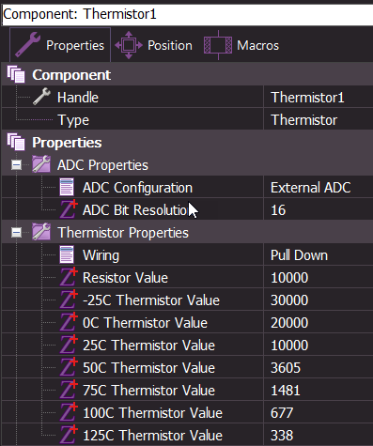Click the ADC Configuration list icon
Image resolution: width=373 pixels, height=446 pixels.
point(67,187)
